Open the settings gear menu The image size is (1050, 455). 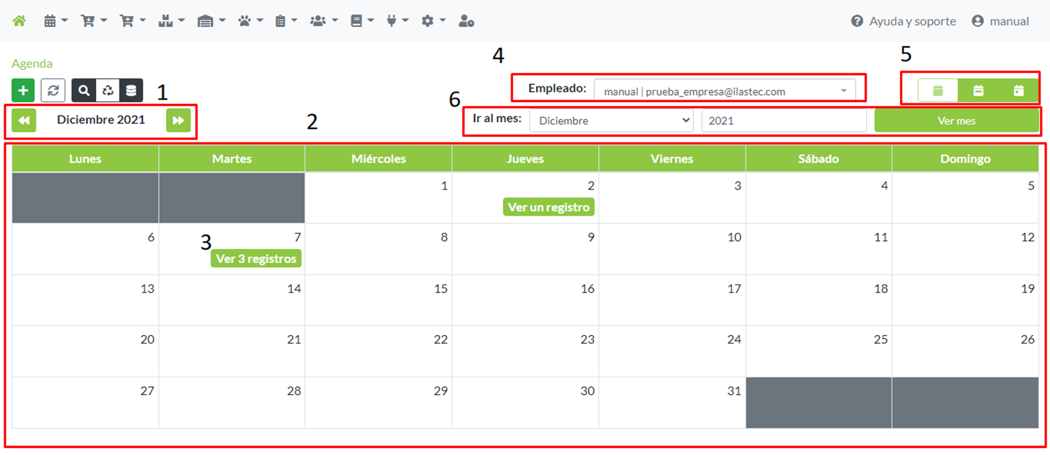(x=433, y=21)
